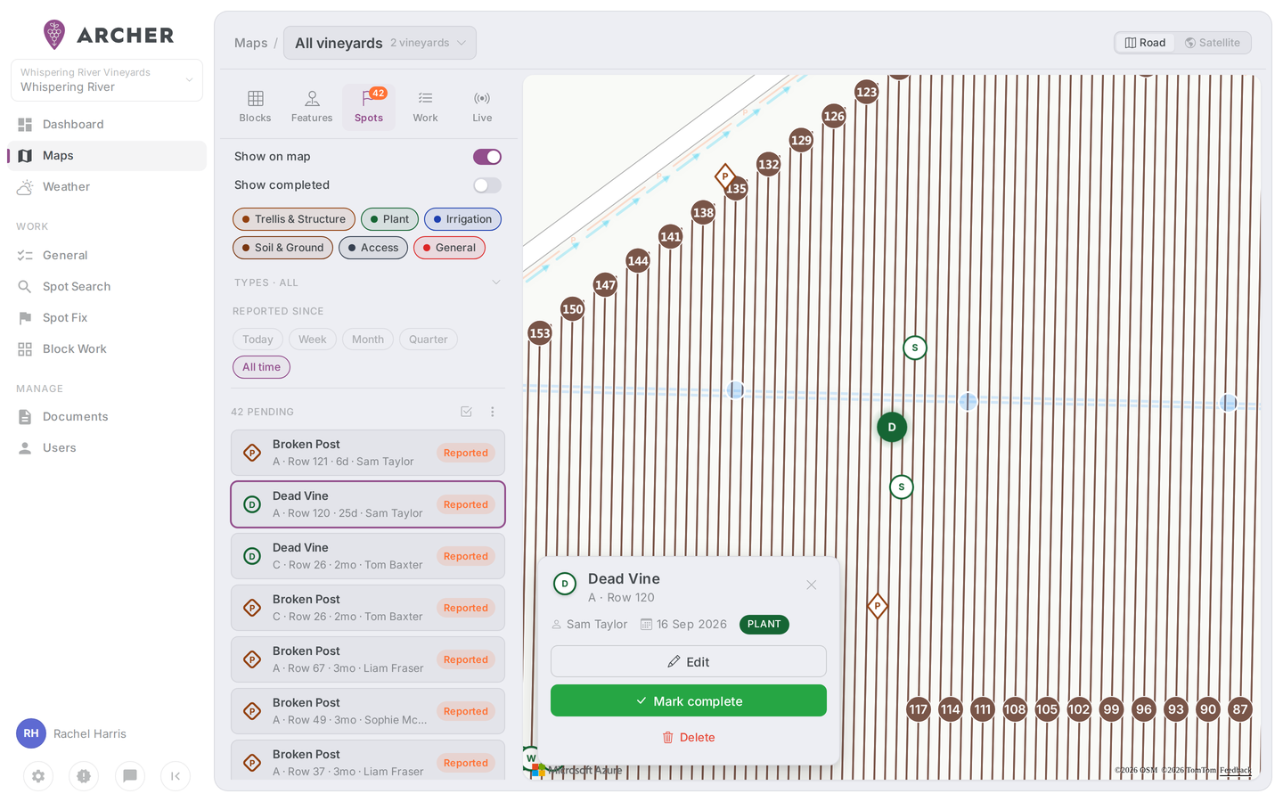Toggle the Plant category filter chip
Viewport: 1283px width, 802px height.
[389, 219]
